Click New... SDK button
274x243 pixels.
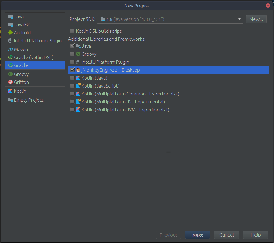pyautogui.click(x=256, y=19)
